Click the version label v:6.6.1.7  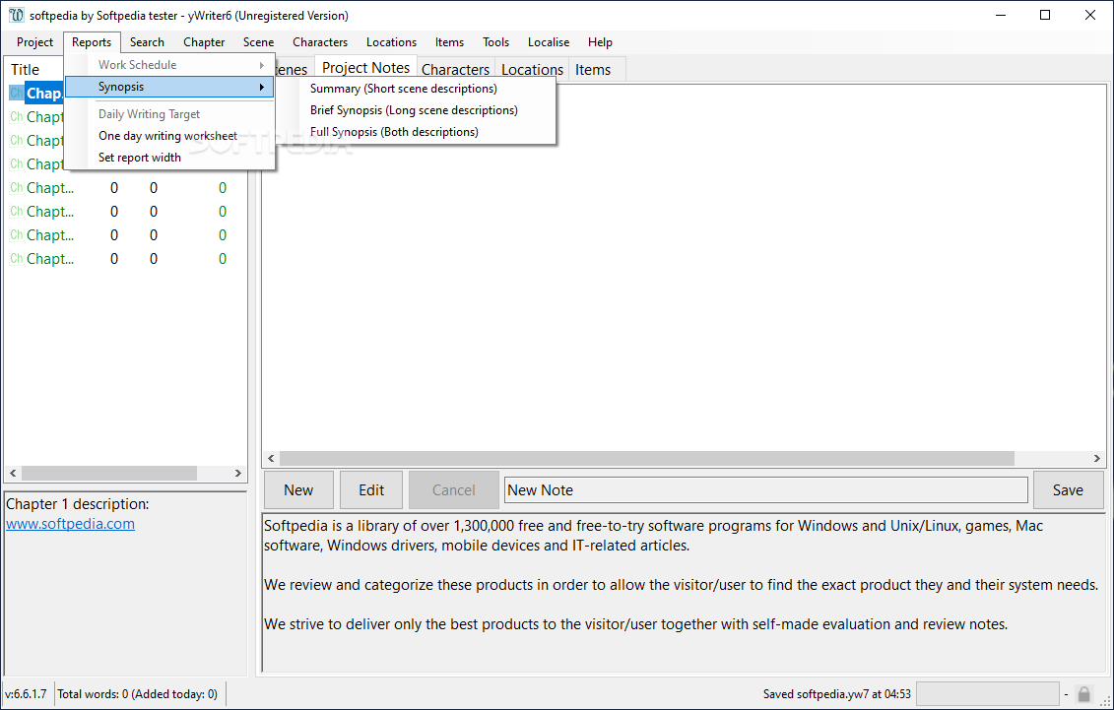[x=27, y=693]
